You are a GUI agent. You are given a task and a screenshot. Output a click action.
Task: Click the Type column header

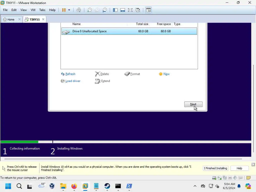click(177, 24)
